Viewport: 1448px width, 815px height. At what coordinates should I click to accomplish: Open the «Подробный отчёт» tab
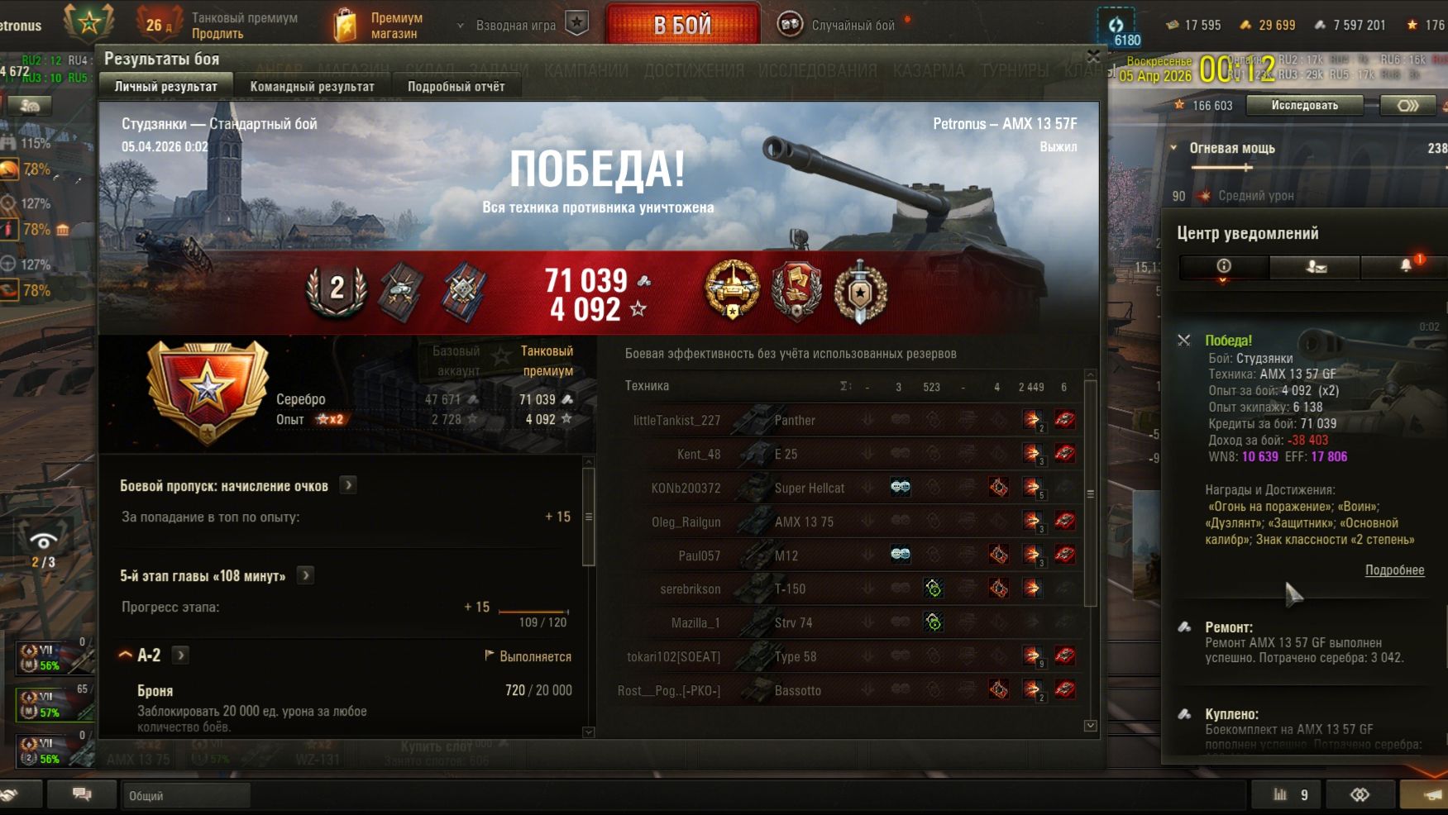pyautogui.click(x=456, y=86)
